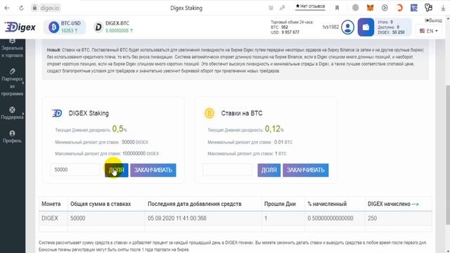Viewport: 450px width, 253px height.
Task: Focus the DIGEX stake amount field with 50000
Action: coord(75,170)
